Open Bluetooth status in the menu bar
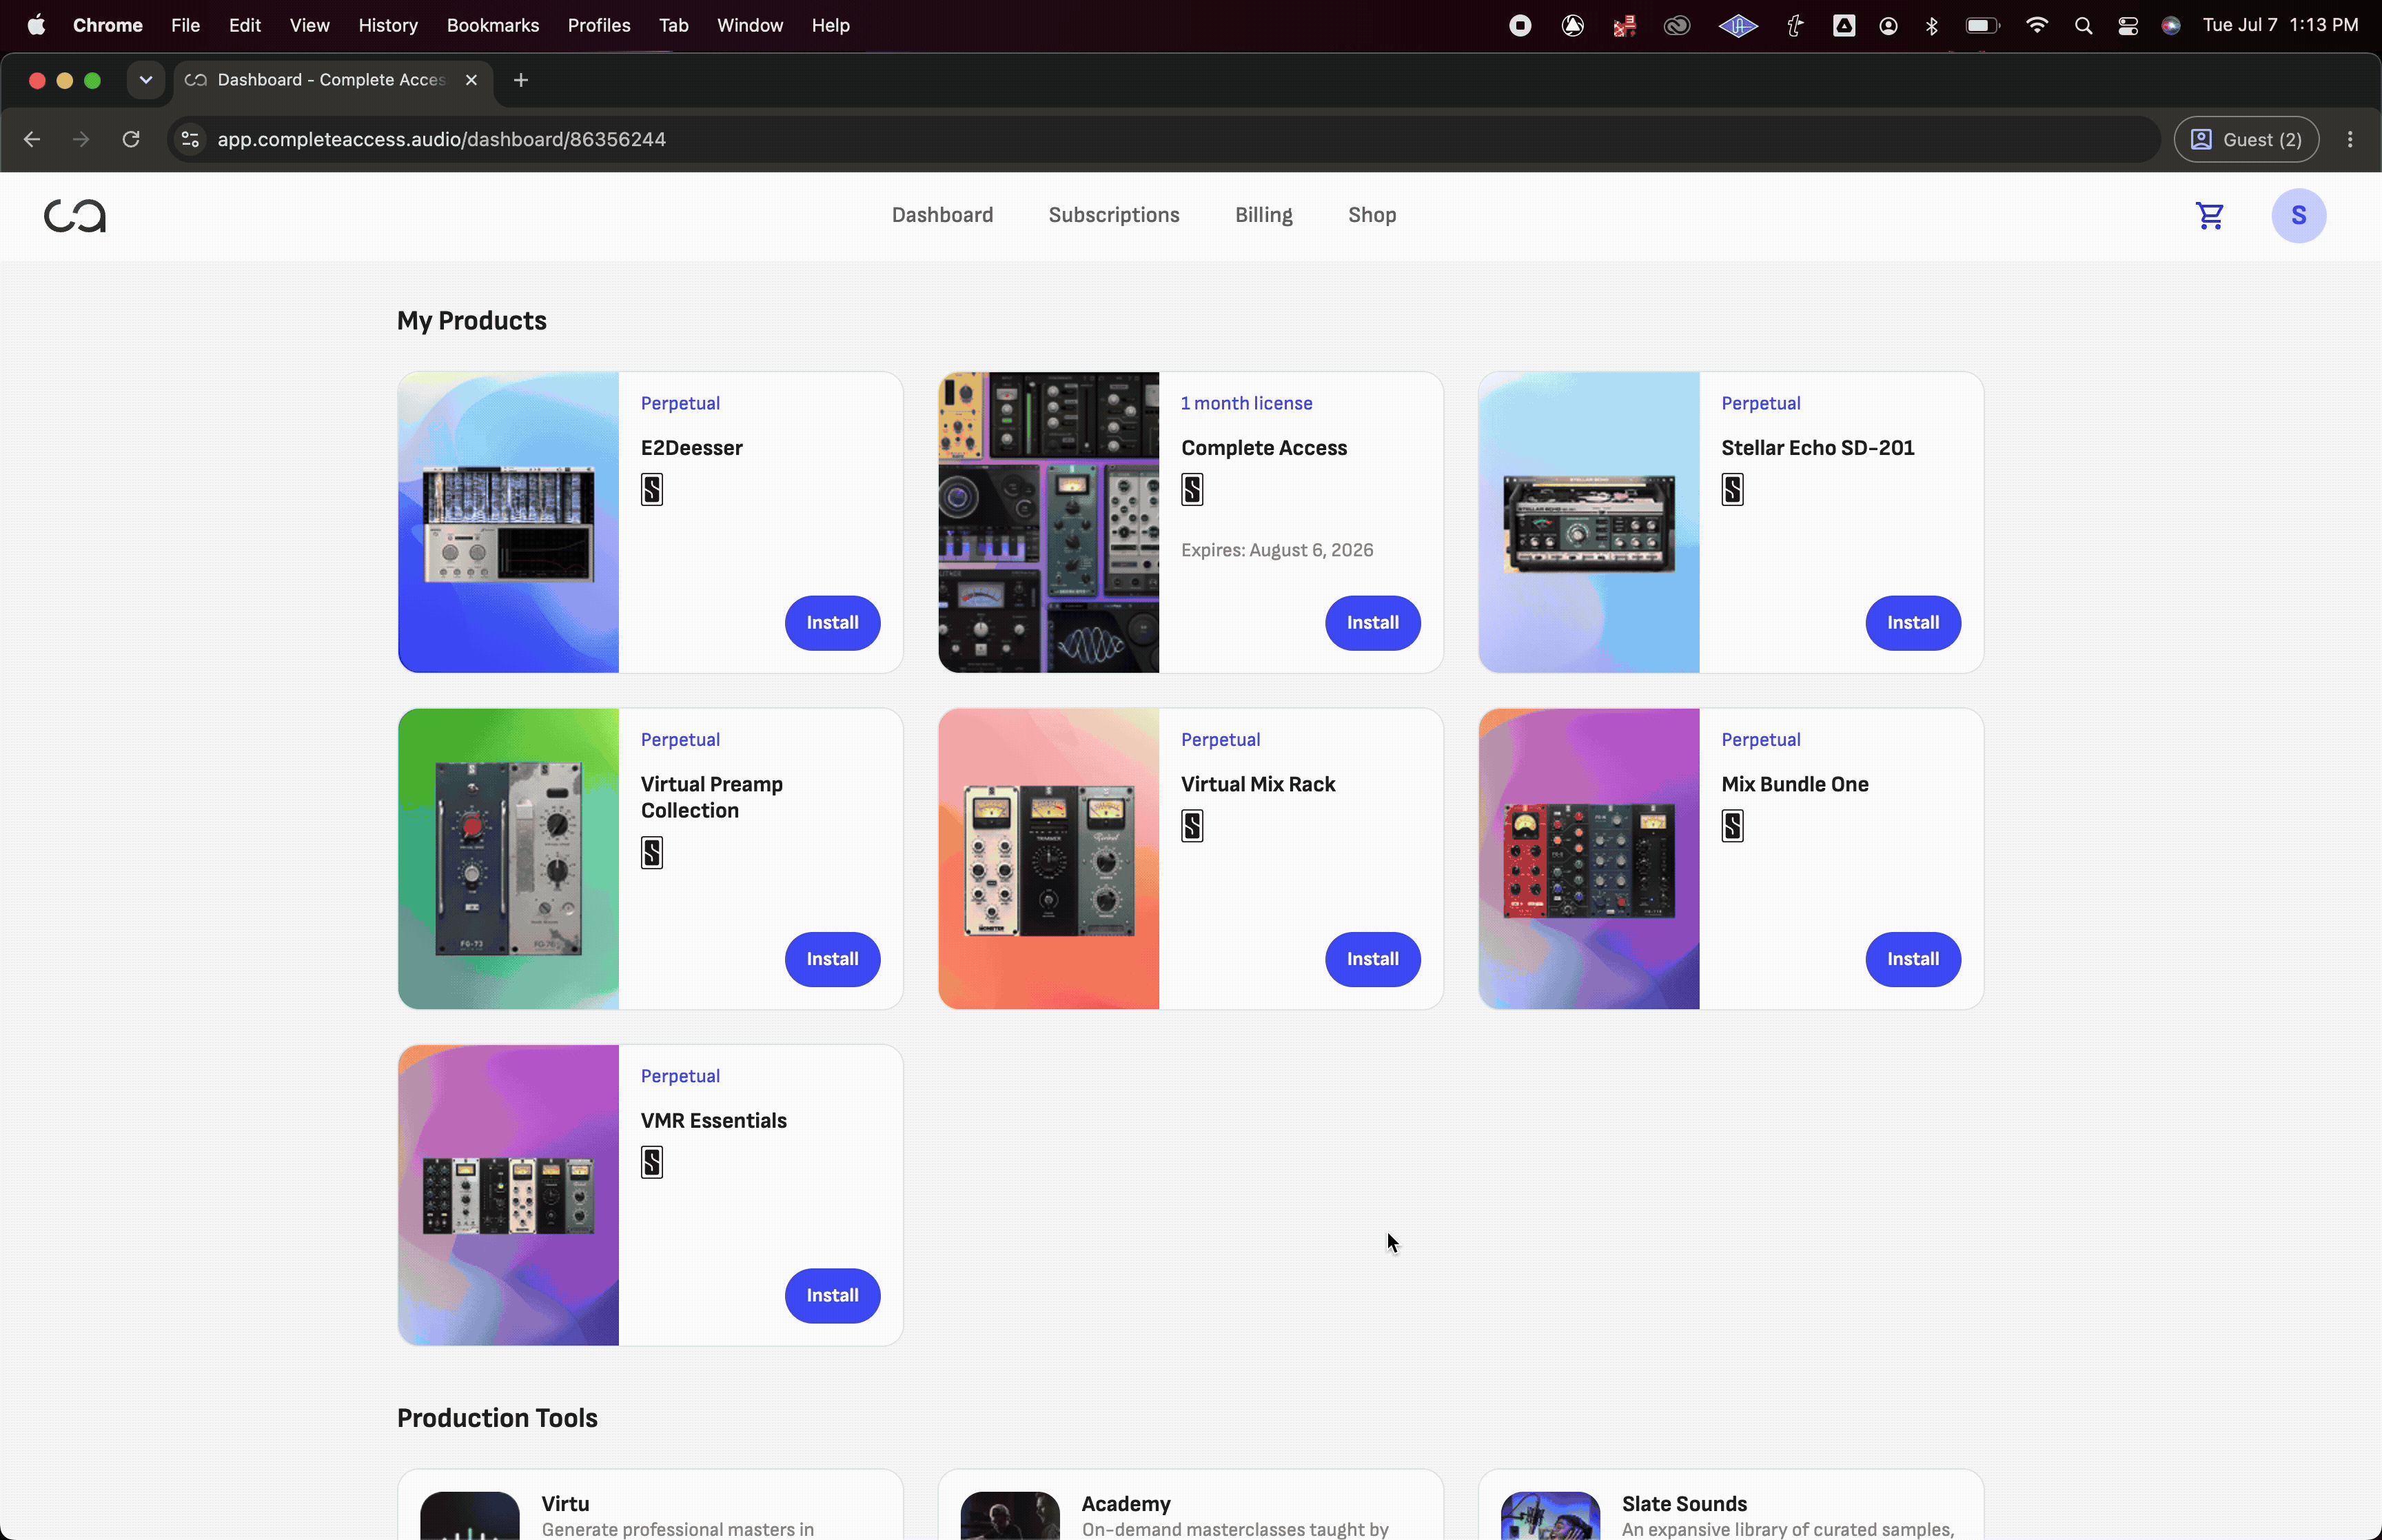 (x=1931, y=26)
